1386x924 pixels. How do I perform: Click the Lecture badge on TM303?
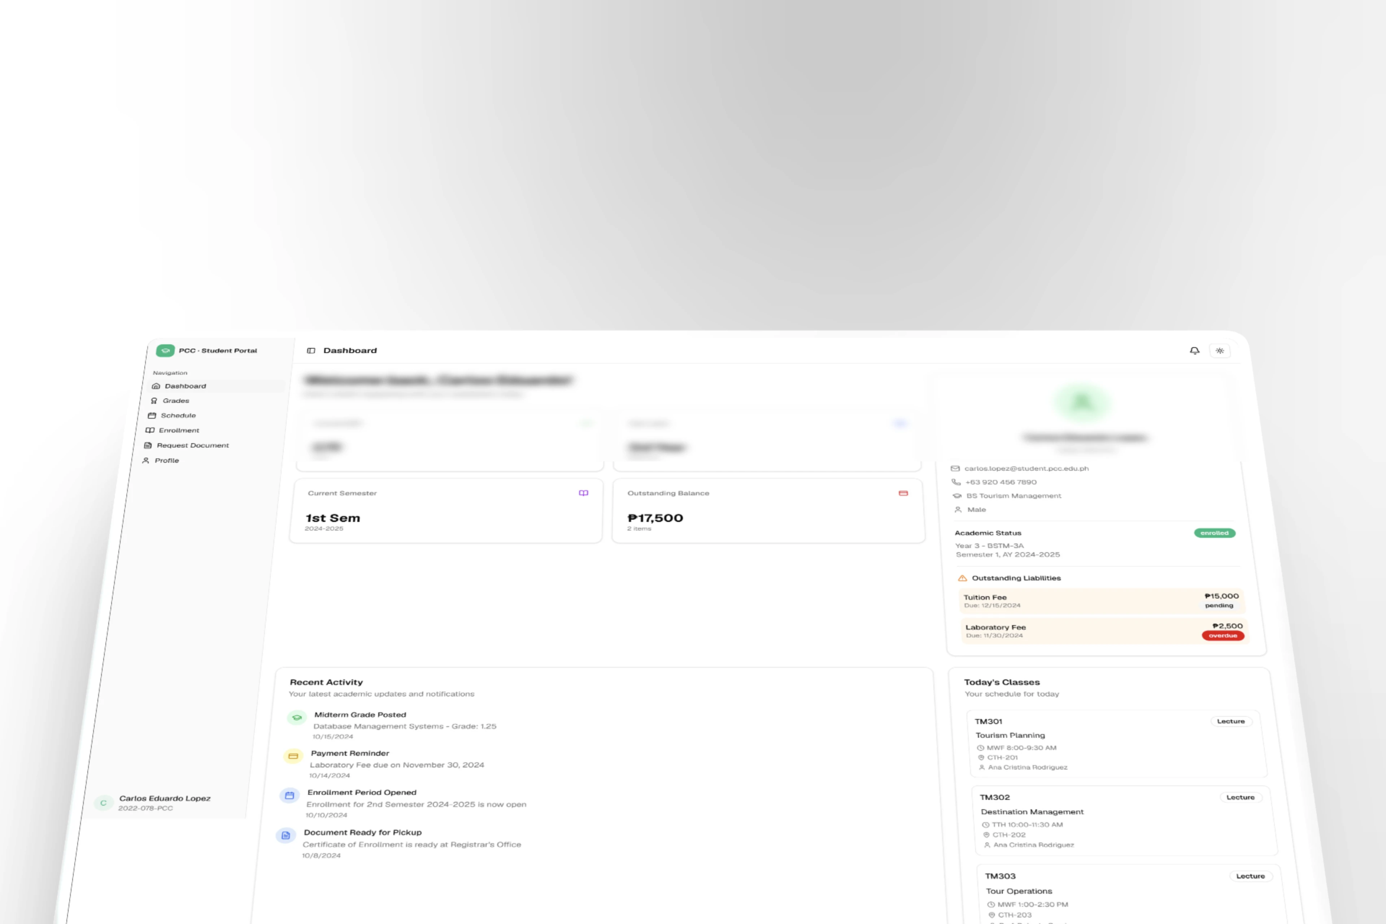coord(1250,876)
